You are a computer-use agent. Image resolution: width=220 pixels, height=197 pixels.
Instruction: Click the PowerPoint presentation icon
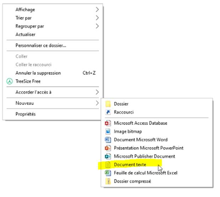tap(108, 148)
